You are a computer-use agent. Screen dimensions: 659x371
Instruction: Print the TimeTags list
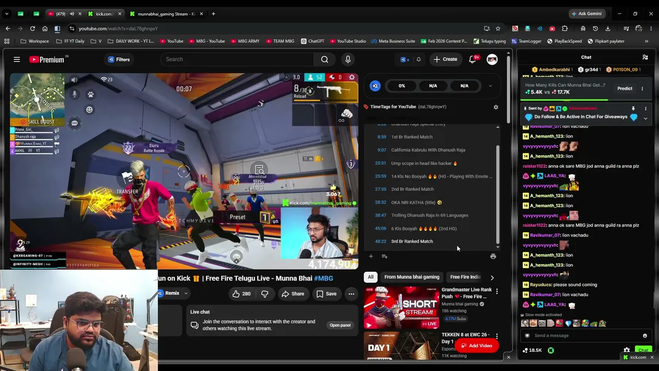pyautogui.click(x=493, y=256)
